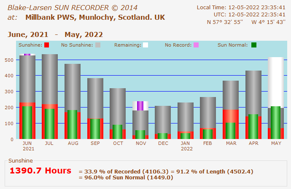Viewport: 291px width, 189px height.
Task: Select the MAY month label
Action: [276, 143]
